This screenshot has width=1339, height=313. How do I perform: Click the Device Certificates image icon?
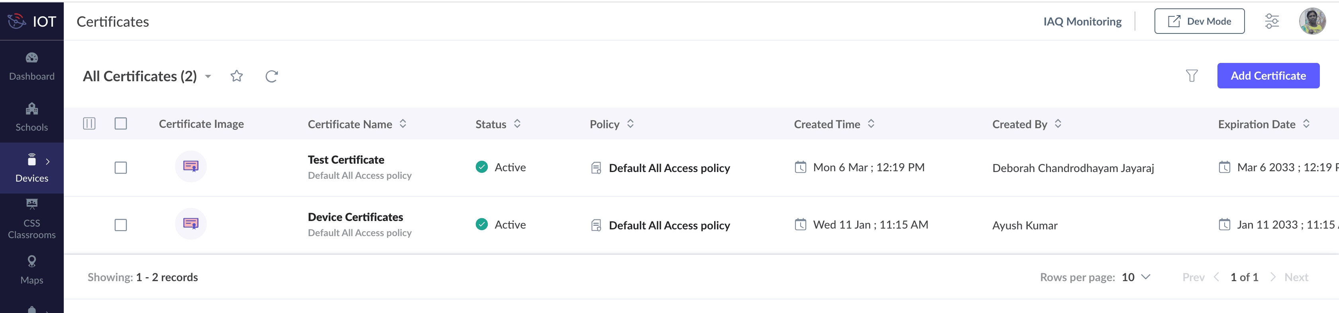191,224
